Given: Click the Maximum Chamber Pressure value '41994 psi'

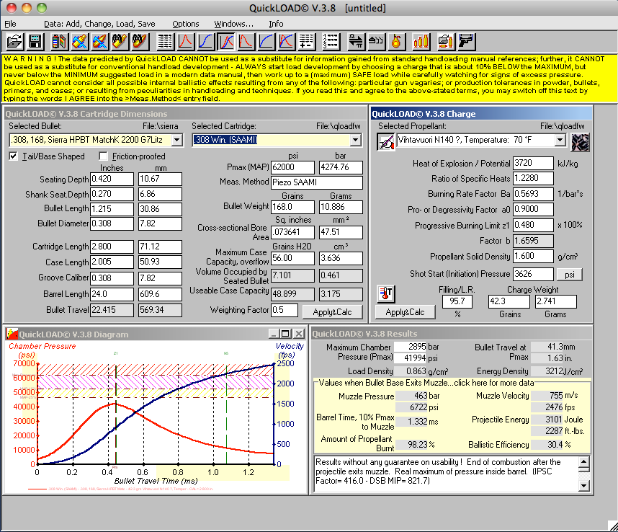Looking at the screenshot, I should (x=416, y=358).
